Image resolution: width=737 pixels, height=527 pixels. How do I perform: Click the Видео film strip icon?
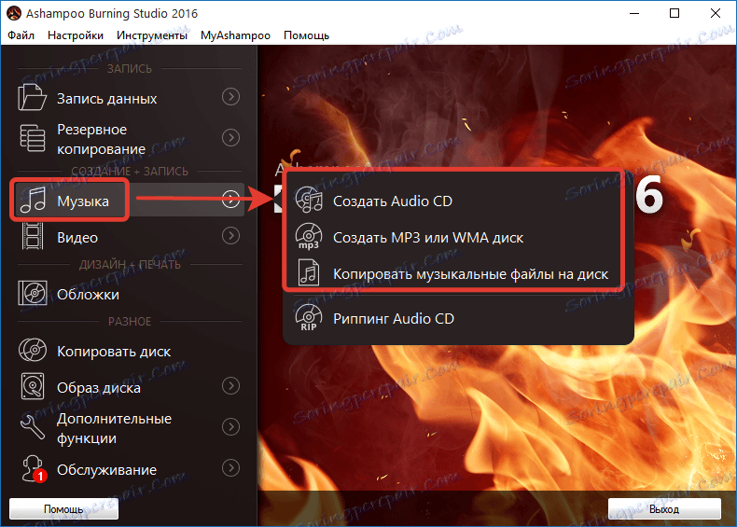(x=33, y=237)
